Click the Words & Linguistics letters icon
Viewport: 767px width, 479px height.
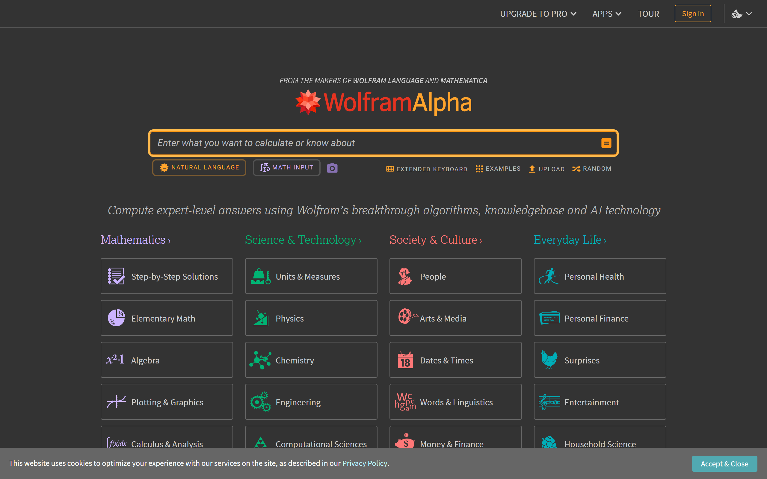(405, 402)
